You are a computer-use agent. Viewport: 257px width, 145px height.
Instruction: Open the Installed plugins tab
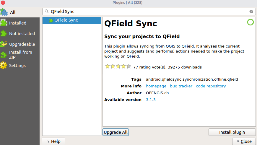click(20, 23)
